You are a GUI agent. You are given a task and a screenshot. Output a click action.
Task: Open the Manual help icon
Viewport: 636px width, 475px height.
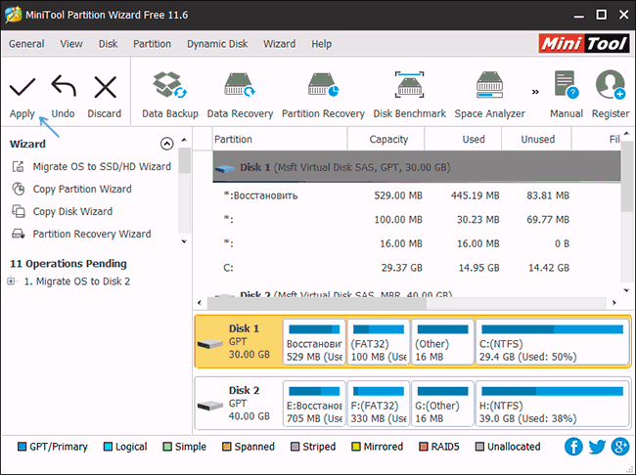[566, 86]
